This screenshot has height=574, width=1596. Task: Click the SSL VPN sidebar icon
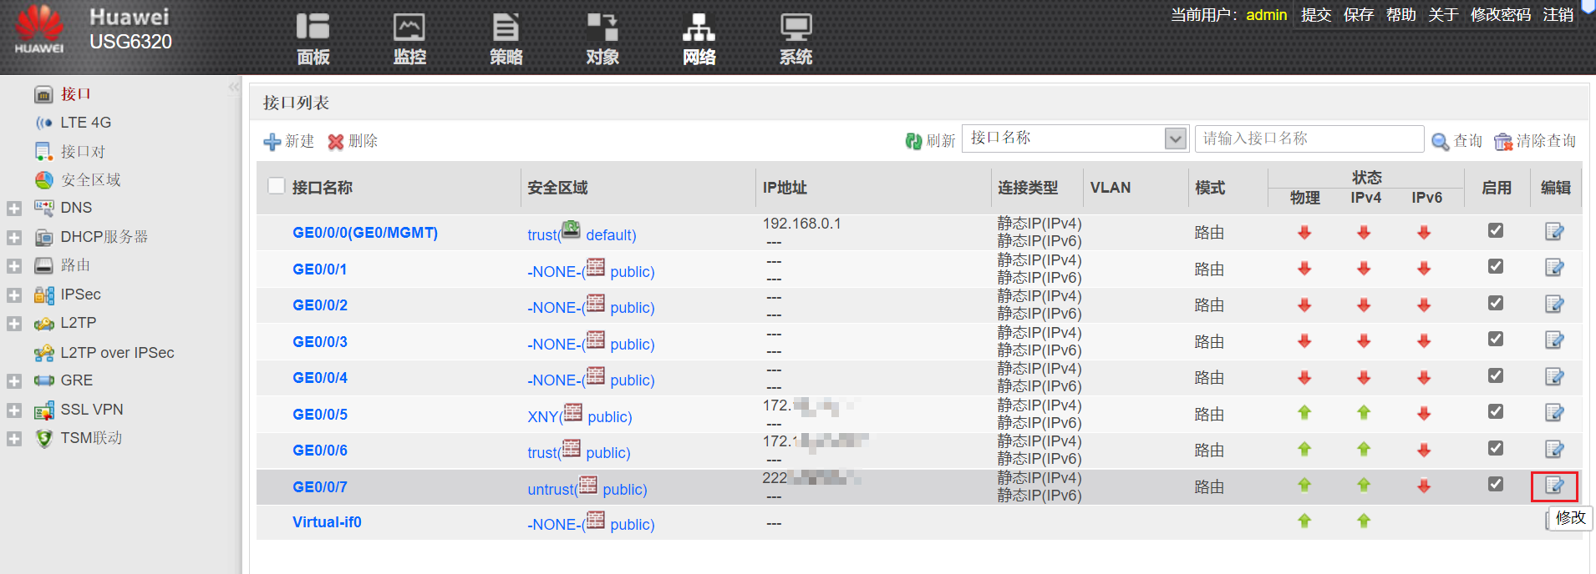point(43,410)
